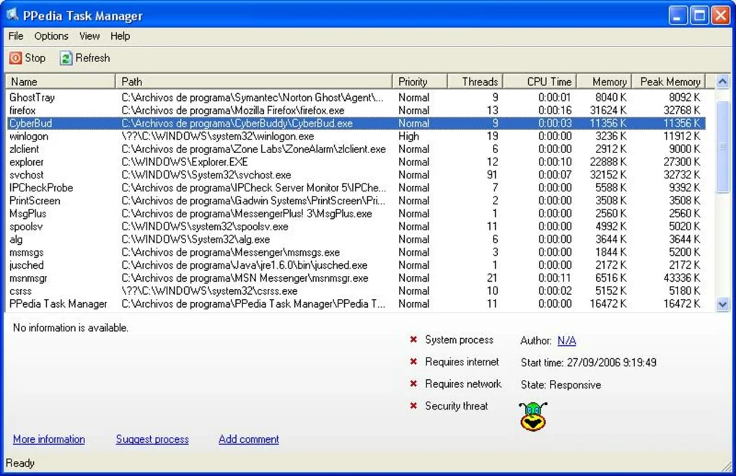Open the Help menu
The height and width of the screenshot is (476, 736).
coord(120,36)
